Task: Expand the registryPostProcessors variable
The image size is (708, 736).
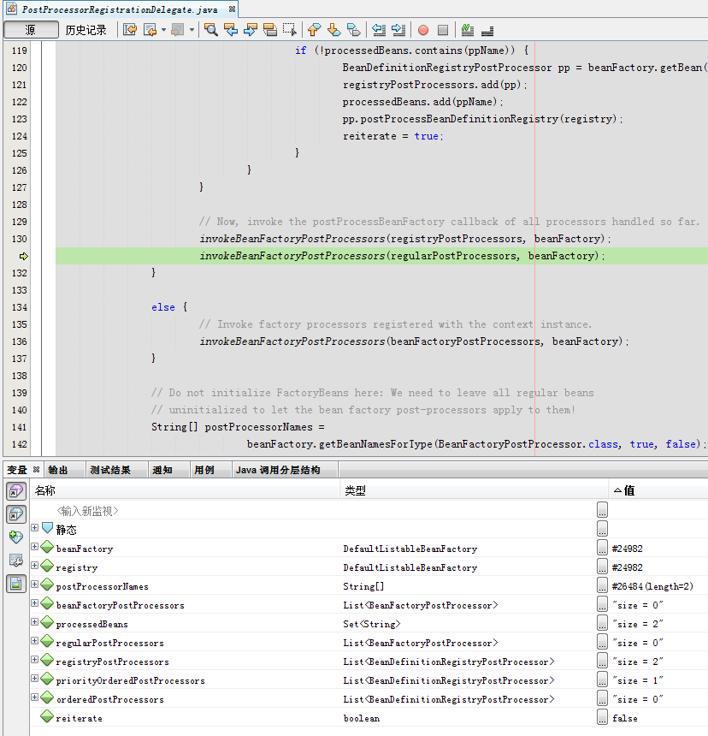Action: point(35,660)
